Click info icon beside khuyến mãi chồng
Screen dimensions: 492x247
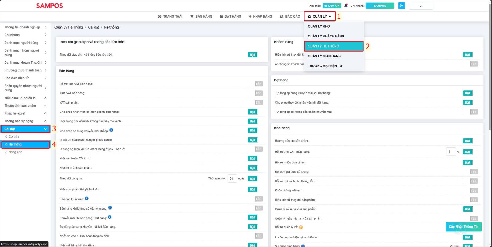coord(111,130)
